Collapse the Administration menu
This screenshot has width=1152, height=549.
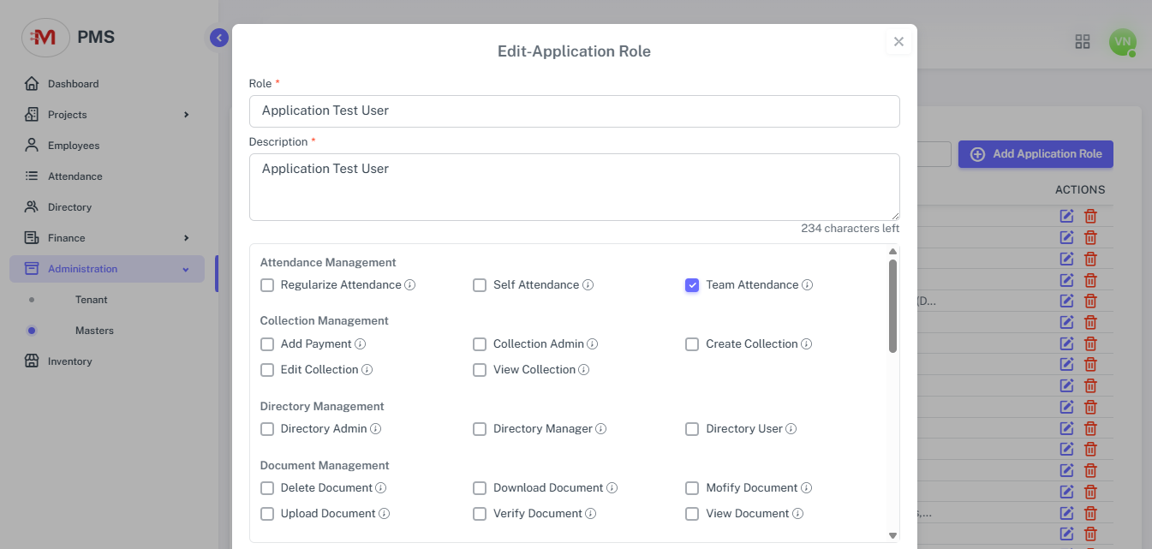coord(186,269)
